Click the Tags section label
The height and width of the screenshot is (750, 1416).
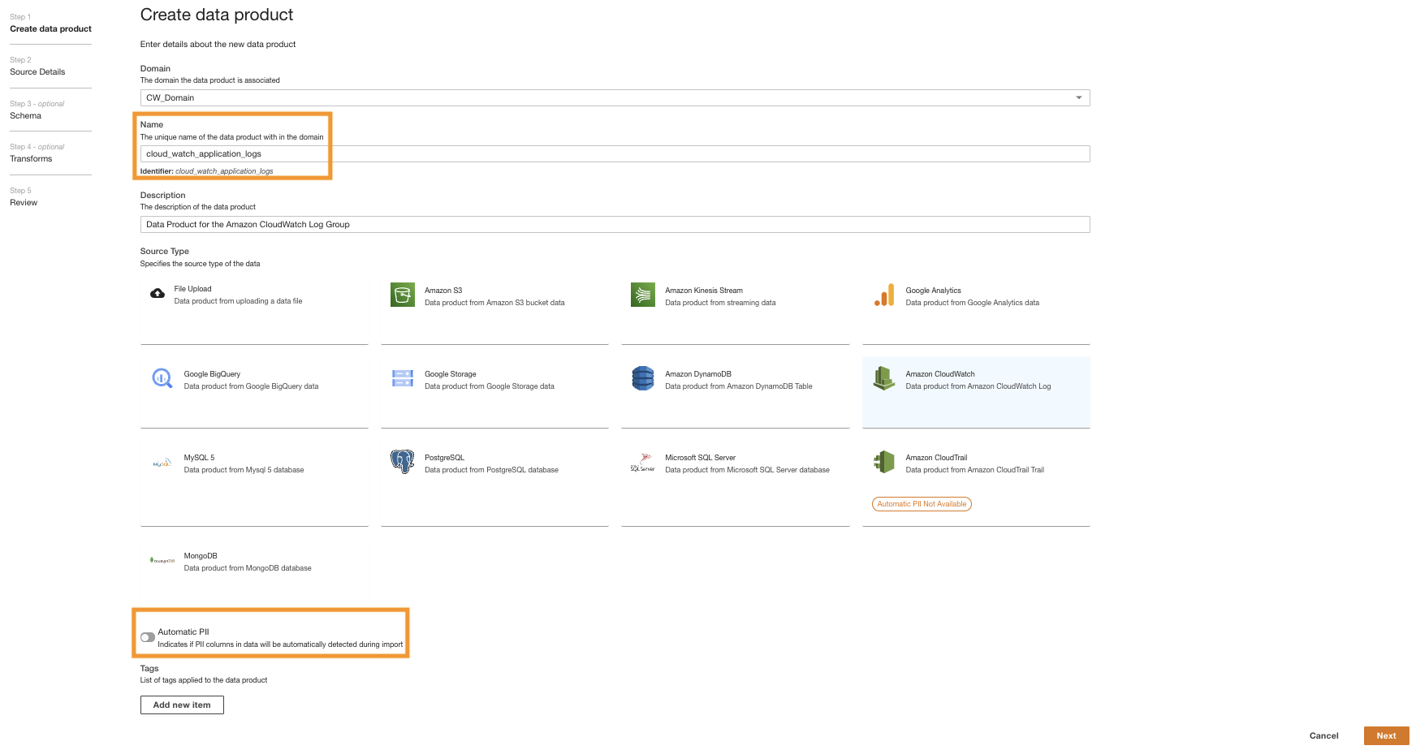(x=149, y=669)
